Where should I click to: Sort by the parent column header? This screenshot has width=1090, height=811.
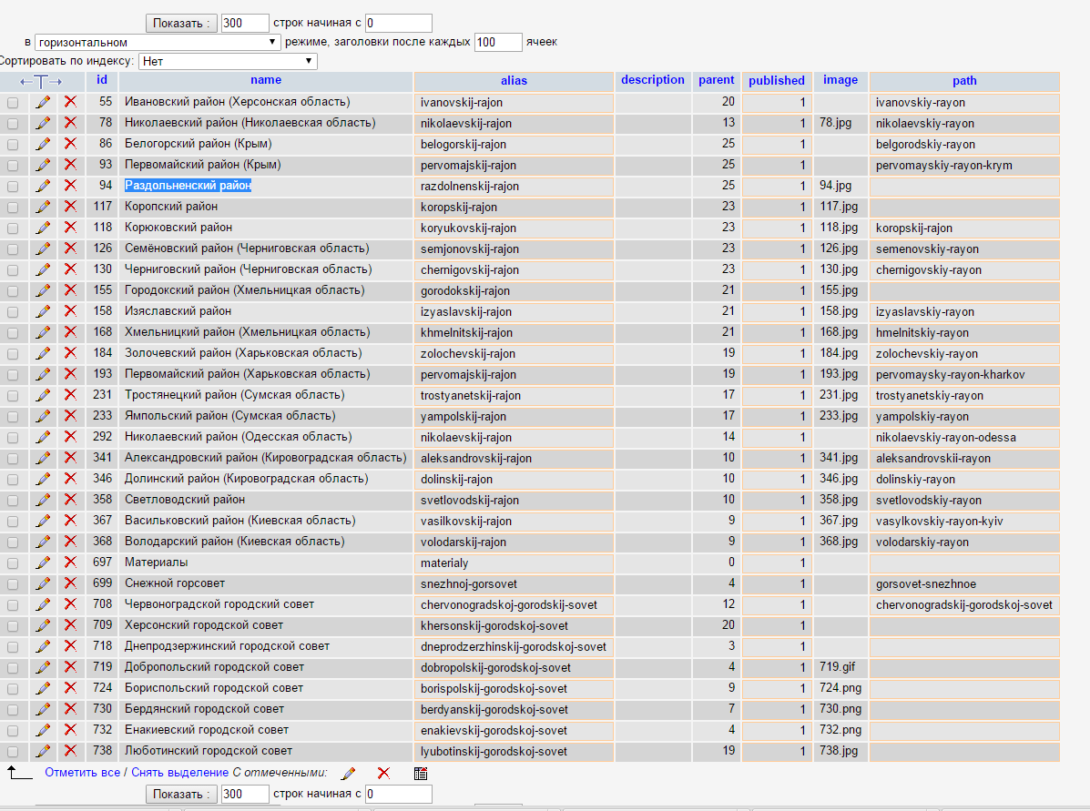[716, 80]
